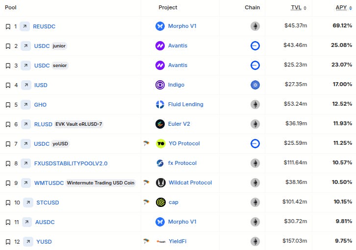This screenshot has height=250, width=356.
Task: Open the Fluid Lending project page
Action: click(185, 104)
